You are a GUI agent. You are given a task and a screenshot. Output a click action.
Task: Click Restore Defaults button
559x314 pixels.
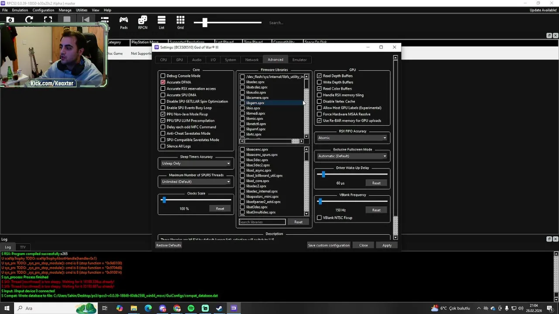[169, 245]
